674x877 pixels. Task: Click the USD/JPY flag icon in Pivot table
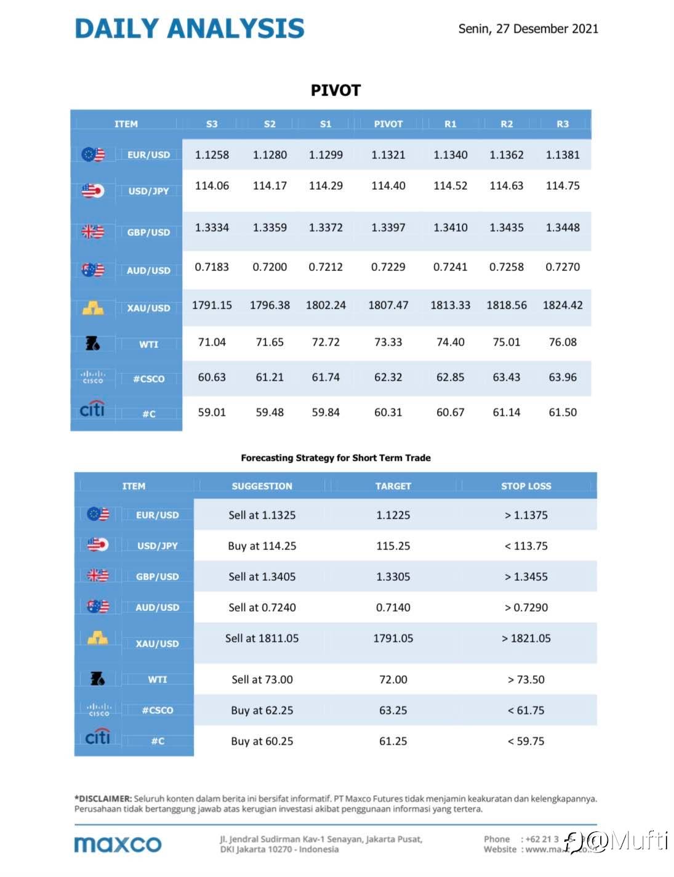coord(93,191)
